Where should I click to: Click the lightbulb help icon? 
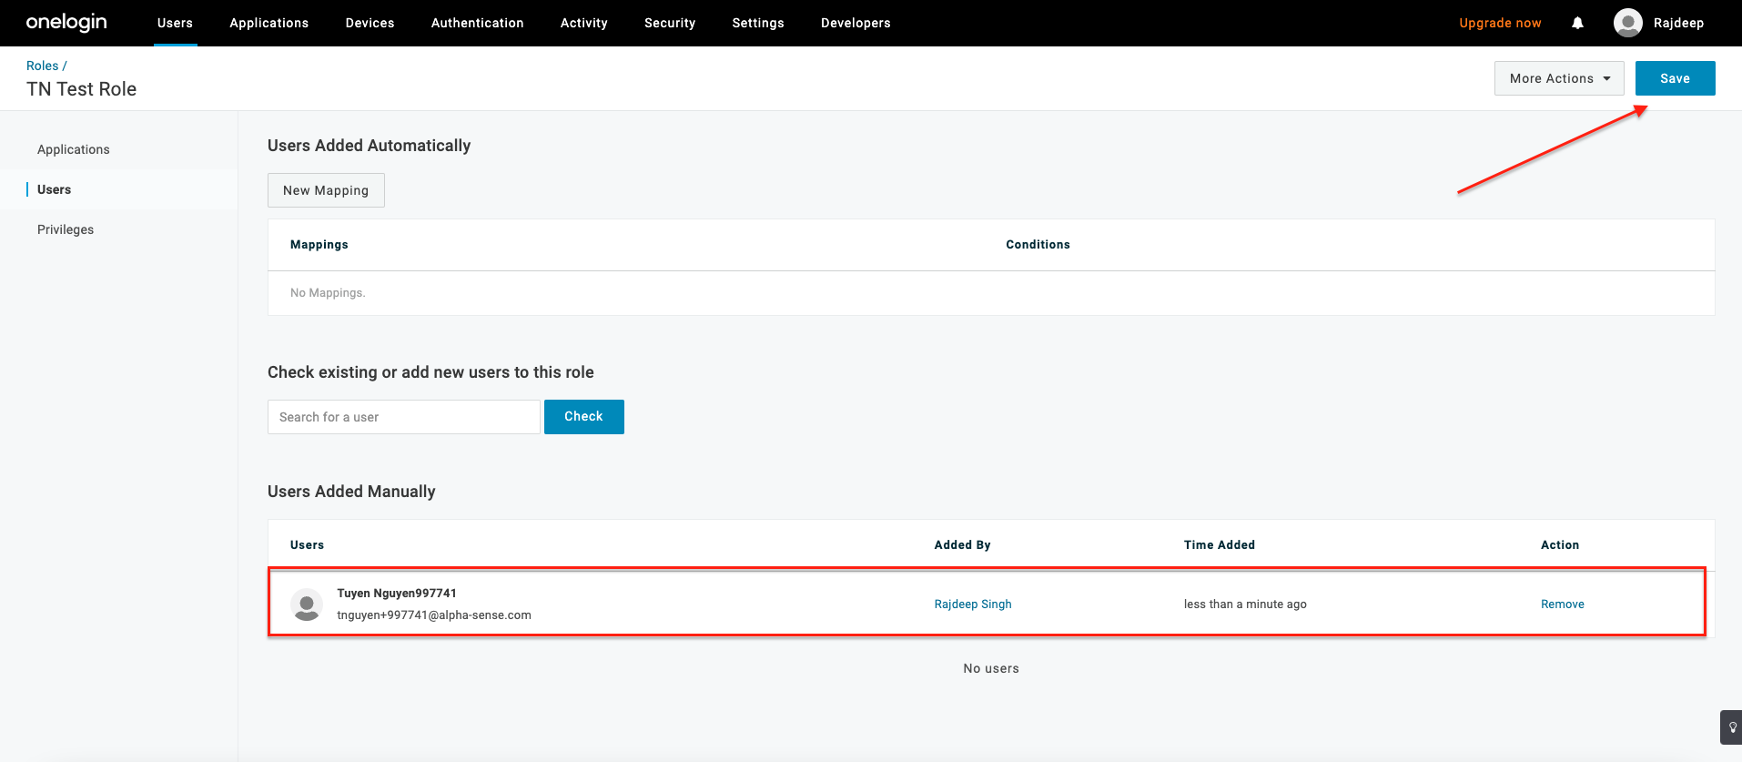pos(1732,727)
